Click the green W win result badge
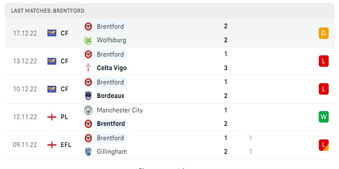The width and height of the screenshot is (339, 169). [323, 117]
